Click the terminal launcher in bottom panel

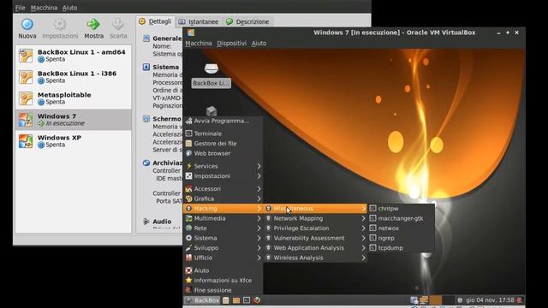point(247,300)
